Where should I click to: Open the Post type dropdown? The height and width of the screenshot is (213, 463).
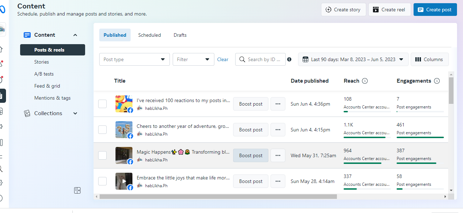135,59
